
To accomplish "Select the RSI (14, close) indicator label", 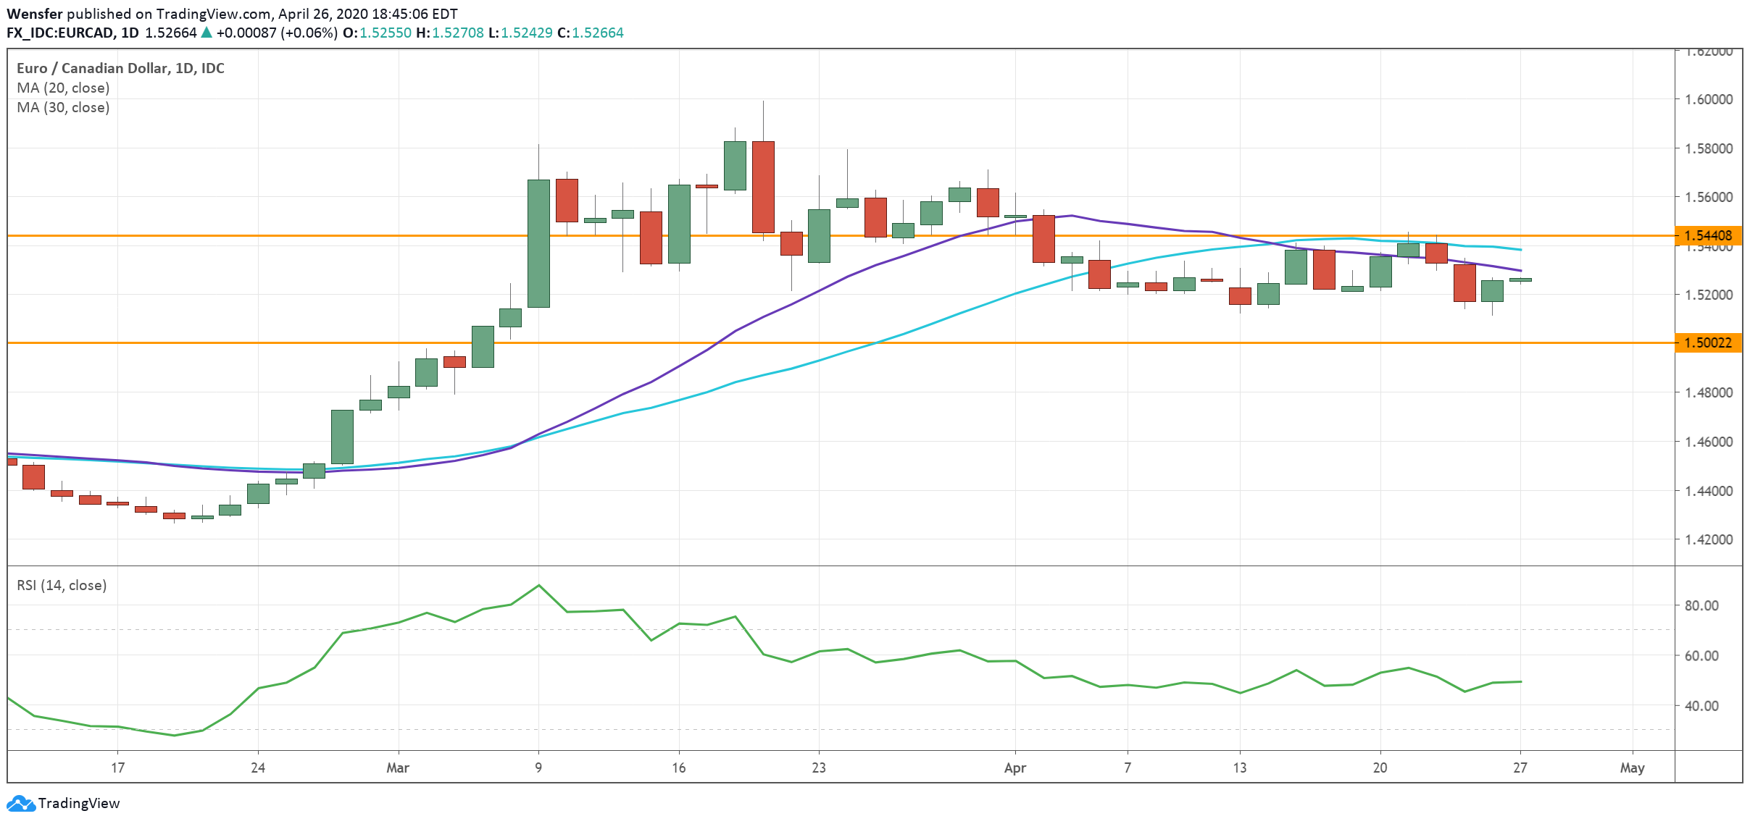I will click(x=62, y=585).
